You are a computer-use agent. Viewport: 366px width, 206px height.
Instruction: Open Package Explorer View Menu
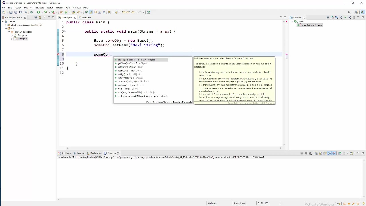click(x=44, y=17)
